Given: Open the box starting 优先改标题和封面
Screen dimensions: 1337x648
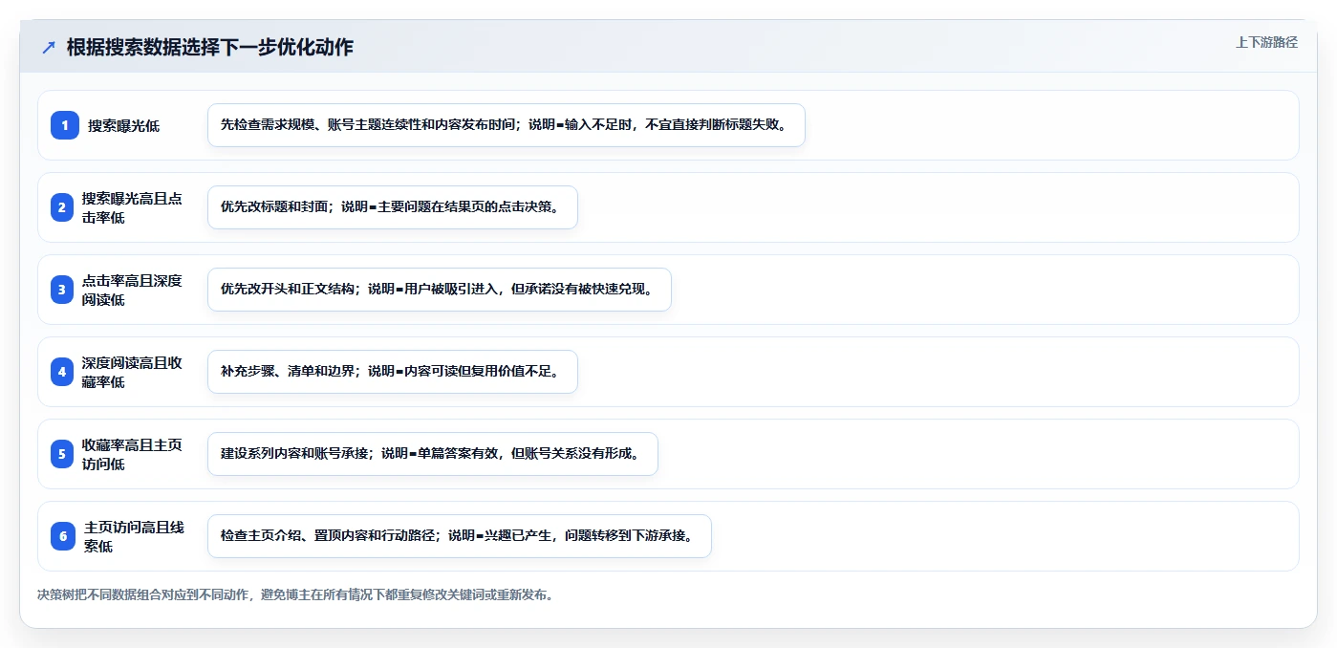Looking at the screenshot, I should click(393, 207).
